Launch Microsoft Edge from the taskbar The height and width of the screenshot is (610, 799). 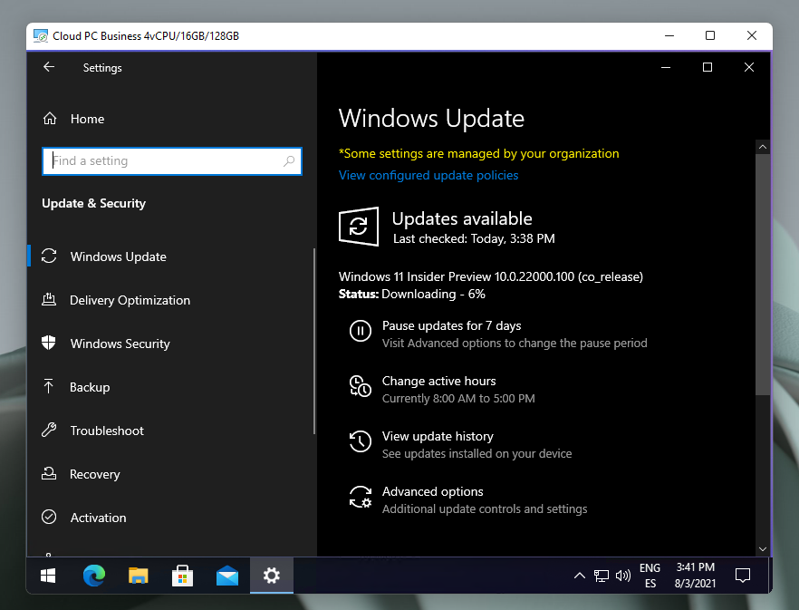click(x=94, y=576)
